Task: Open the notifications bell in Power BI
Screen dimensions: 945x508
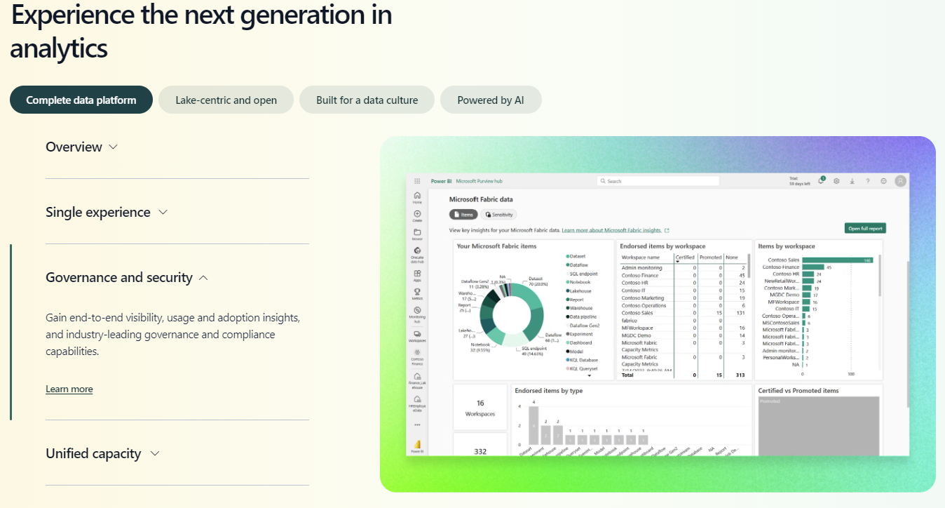Action: click(x=821, y=181)
